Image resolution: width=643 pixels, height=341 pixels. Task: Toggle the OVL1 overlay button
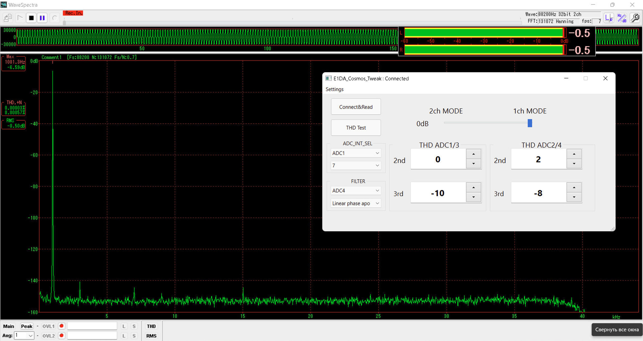coord(48,326)
